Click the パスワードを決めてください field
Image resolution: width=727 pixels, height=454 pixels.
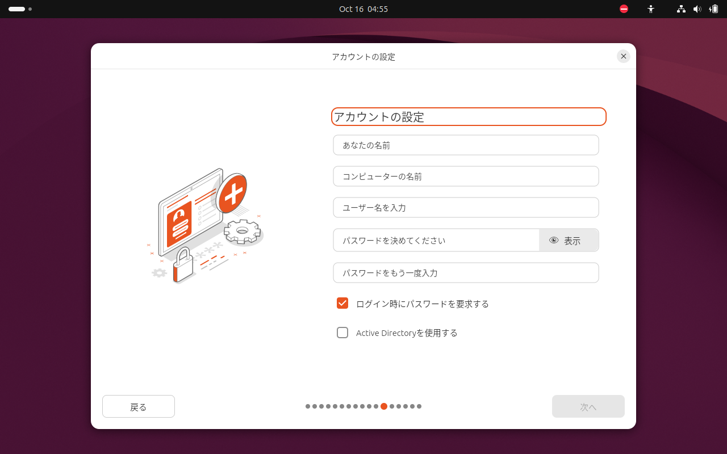coord(436,240)
